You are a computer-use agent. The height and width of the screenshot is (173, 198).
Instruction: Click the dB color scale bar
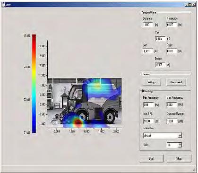[x=34, y=84]
